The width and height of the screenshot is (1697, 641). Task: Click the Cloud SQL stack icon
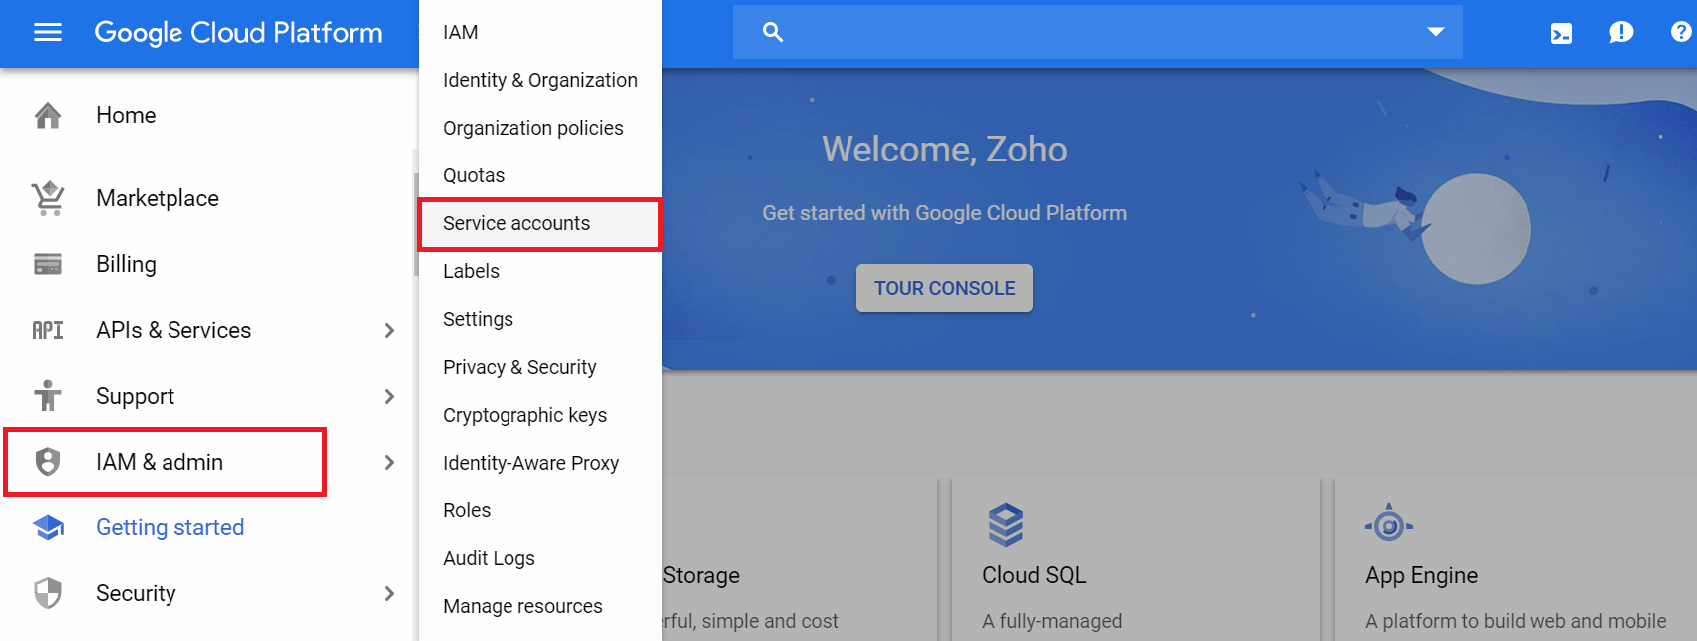pos(1006,525)
